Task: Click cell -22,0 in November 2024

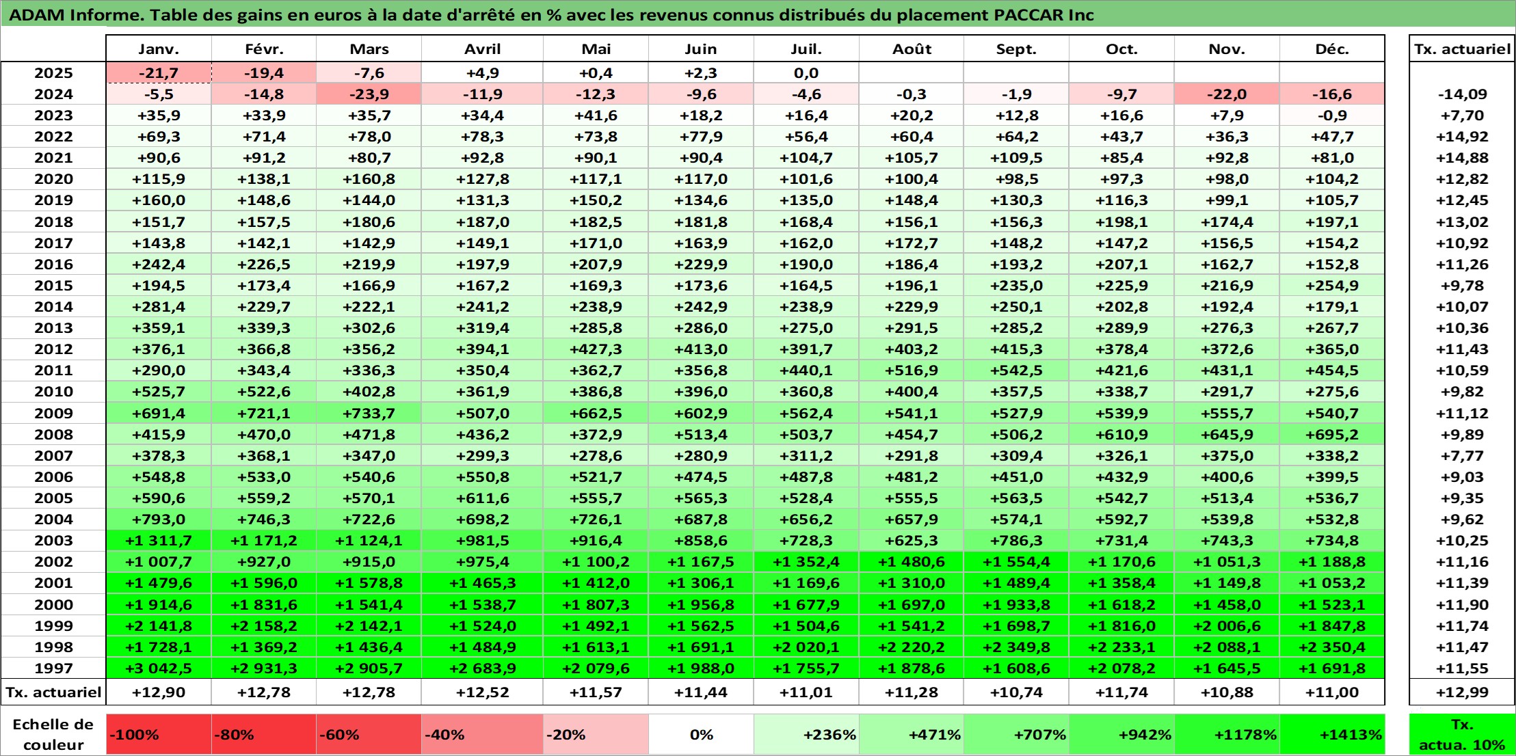Action: 1227,94
